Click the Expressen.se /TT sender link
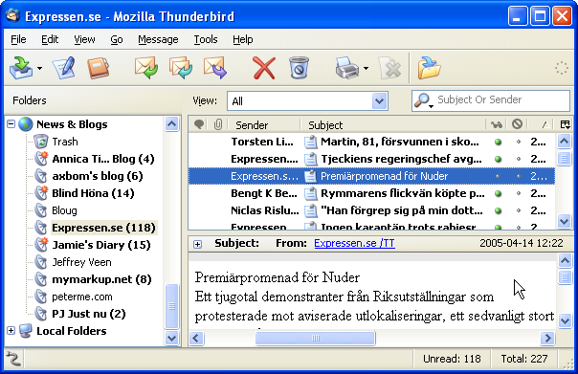This screenshot has height=374, width=578. pyautogui.click(x=354, y=243)
